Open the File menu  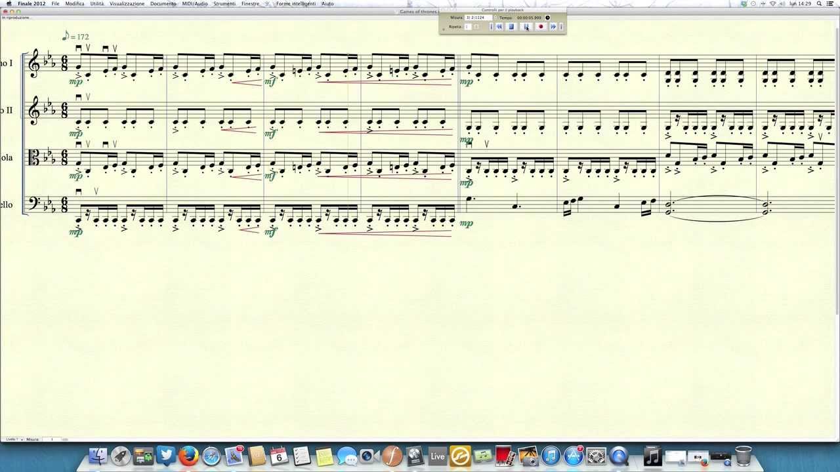(x=55, y=3)
